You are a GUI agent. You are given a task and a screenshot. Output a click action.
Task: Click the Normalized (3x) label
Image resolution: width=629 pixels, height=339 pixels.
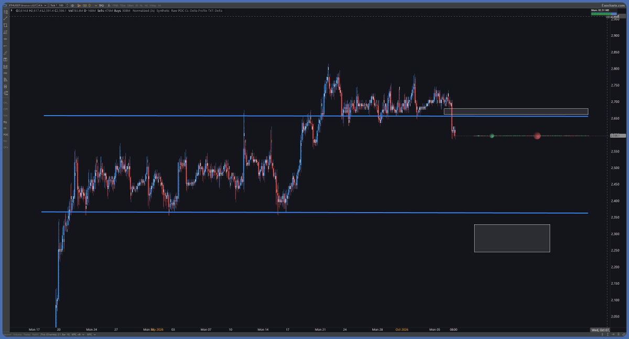[x=144, y=10]
